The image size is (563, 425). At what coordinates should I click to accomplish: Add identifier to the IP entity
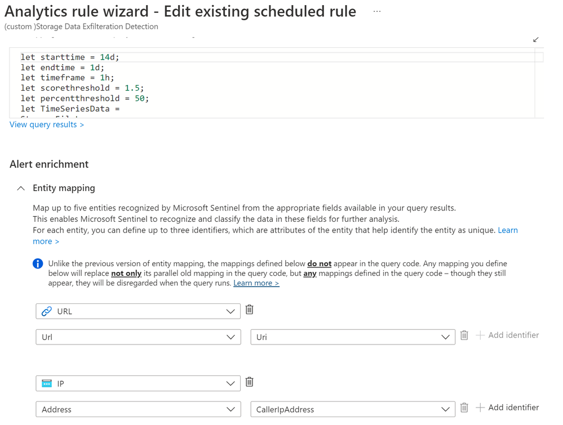pyautogui.click(x=507, y=408)
